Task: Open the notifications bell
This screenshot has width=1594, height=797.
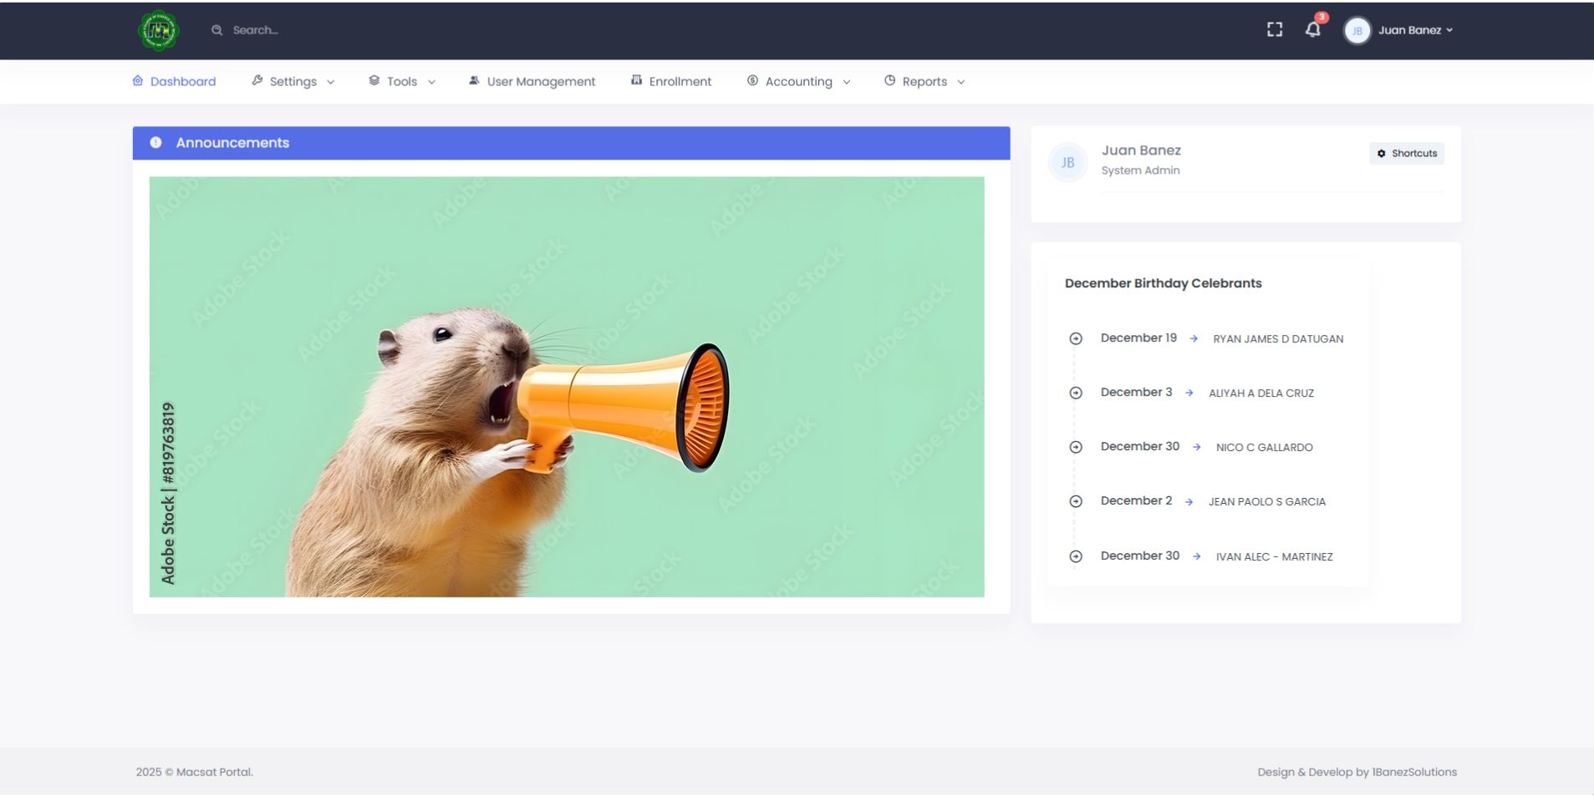Action: pos(1312,30)
